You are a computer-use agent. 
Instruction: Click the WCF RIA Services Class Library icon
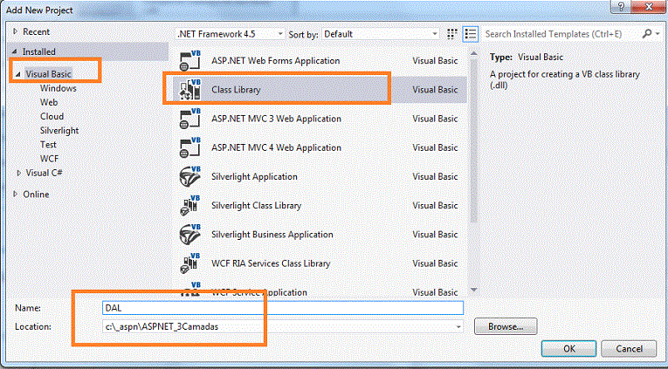(190, 263)
